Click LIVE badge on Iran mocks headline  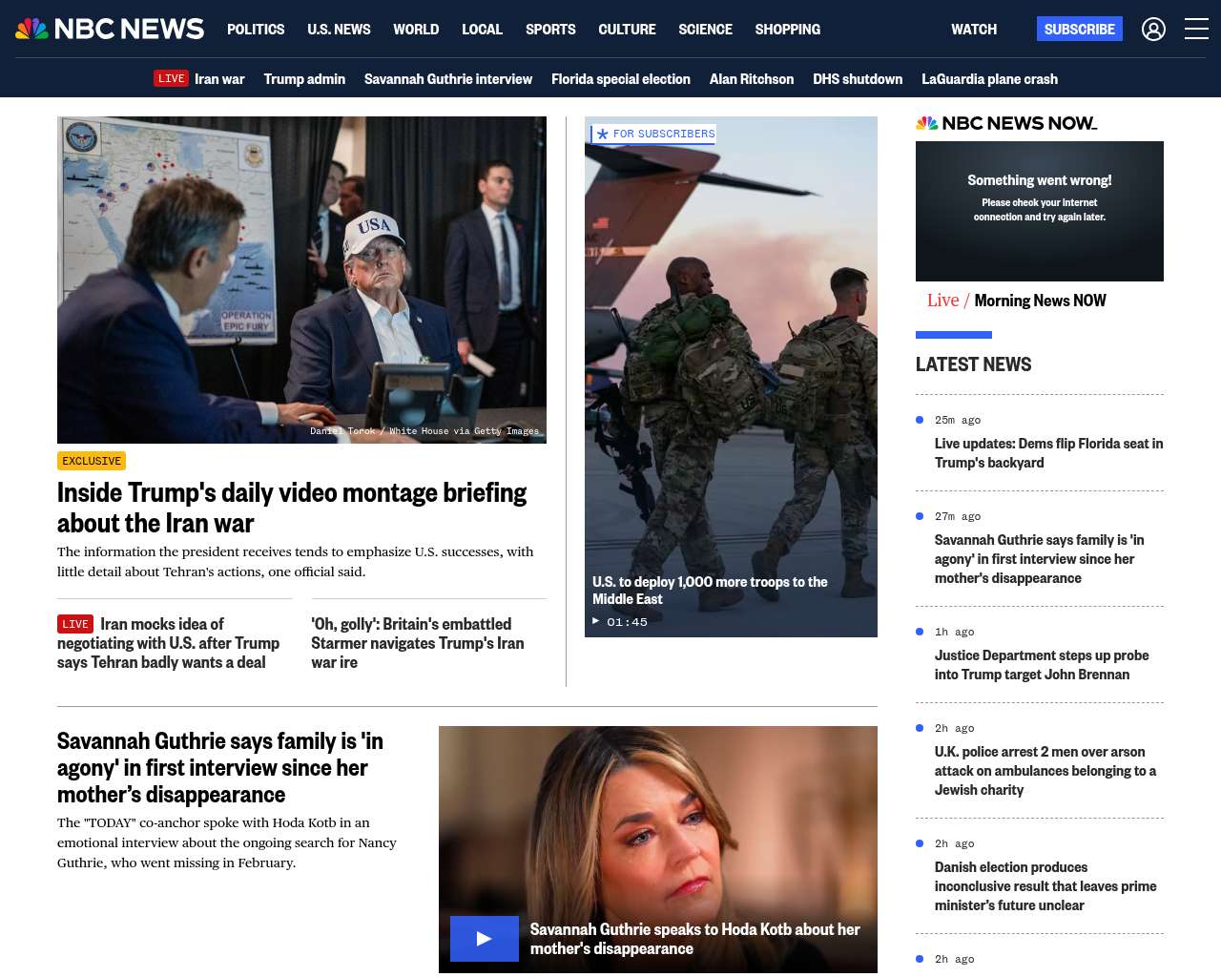point(75,624)
